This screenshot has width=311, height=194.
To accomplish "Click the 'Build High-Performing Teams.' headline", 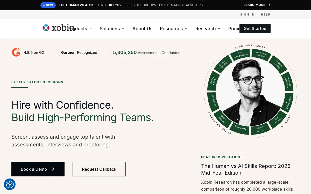I will pyautogui.click(x=83, y=118).
